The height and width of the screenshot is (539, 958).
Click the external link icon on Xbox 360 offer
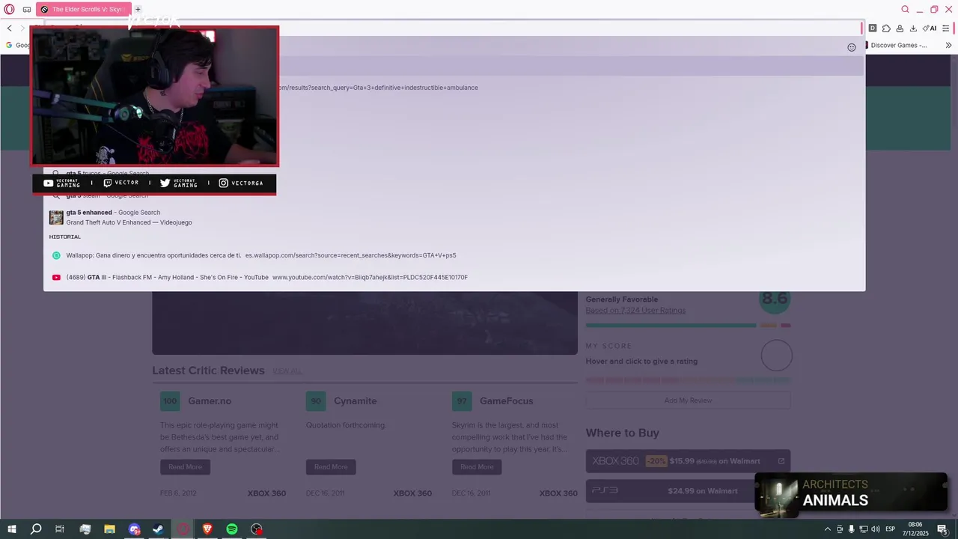(781, 461)
